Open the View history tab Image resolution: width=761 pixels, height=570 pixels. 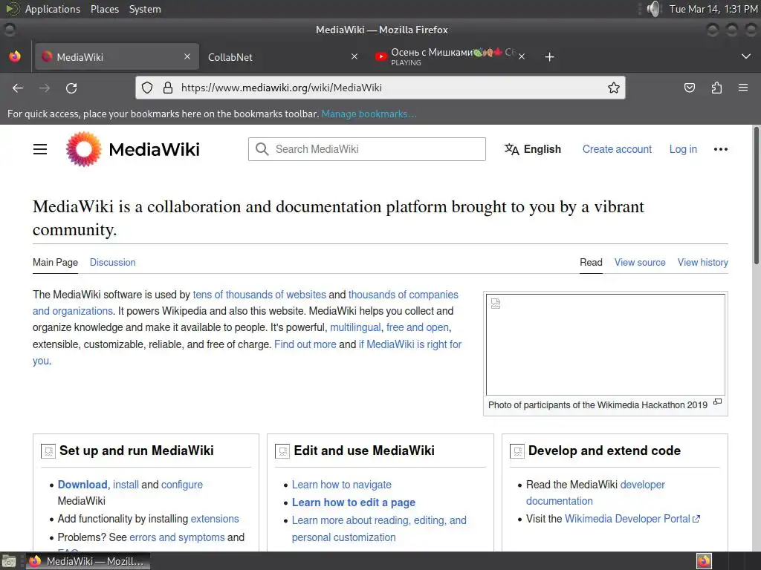click(x=703, y=262)
